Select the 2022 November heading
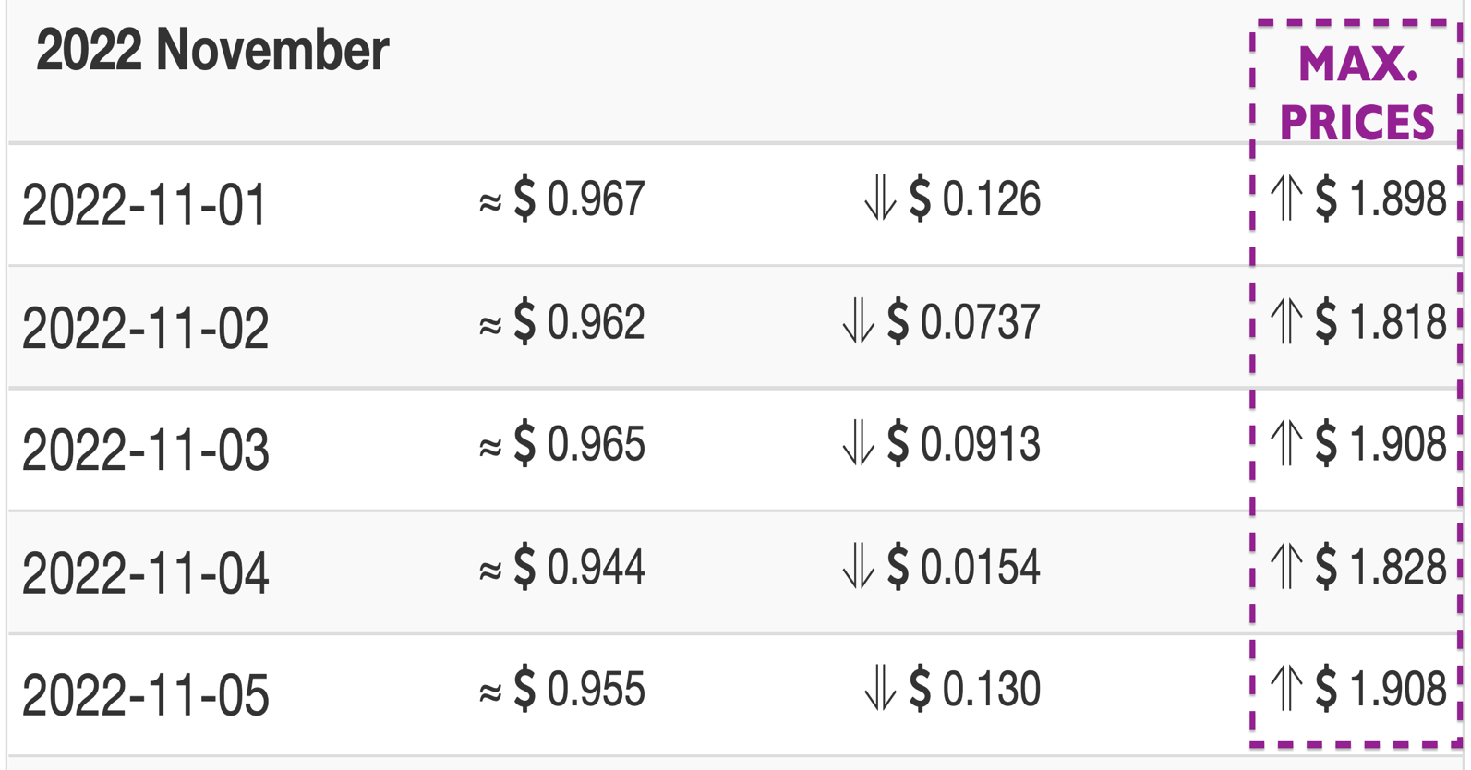The image size is (1471, 770). [212, 50]
